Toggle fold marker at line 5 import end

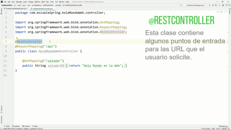14,32
